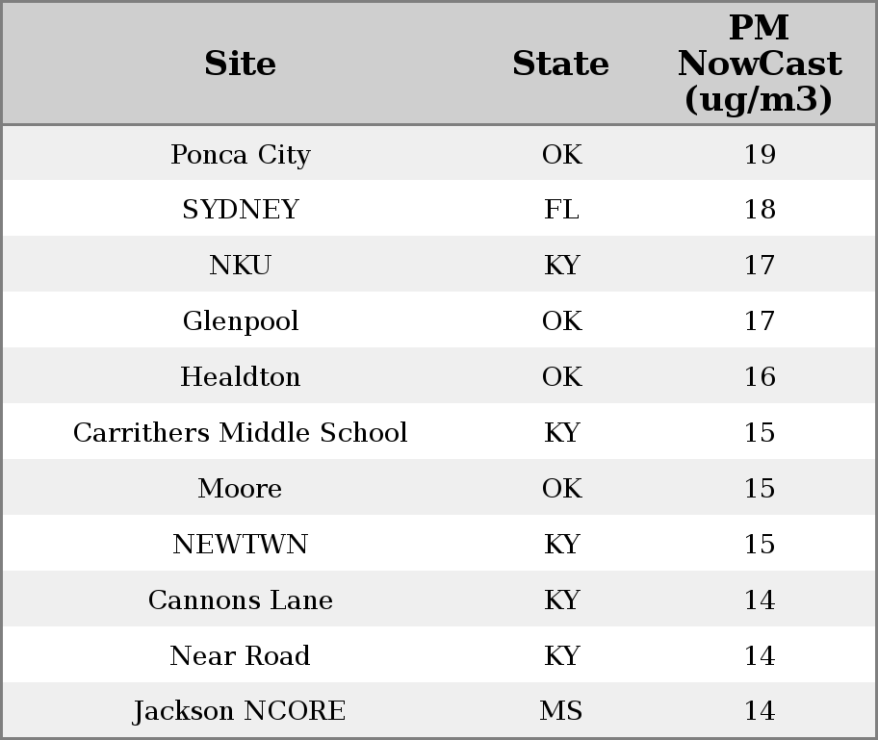Click the Jackson NCORE site name
Image resolution: width=878 pixels, height=740 pixels.
click(240, 712)
